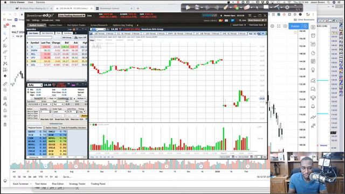Viewport: 345px width, 194px height.
Task: Switch to Option Chain layout tab
Action: click(56, 25)
